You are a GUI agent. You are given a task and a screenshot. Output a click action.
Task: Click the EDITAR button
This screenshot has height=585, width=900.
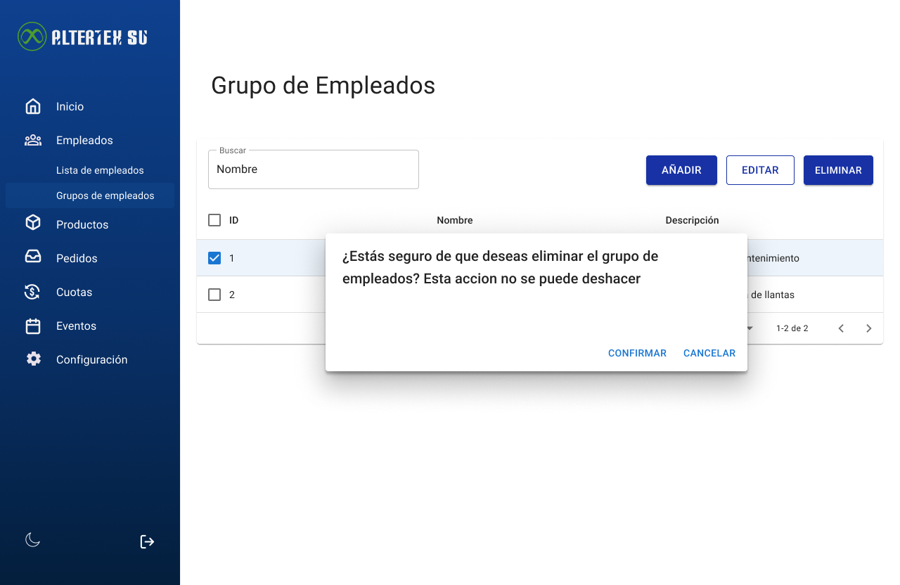(760, 170)
